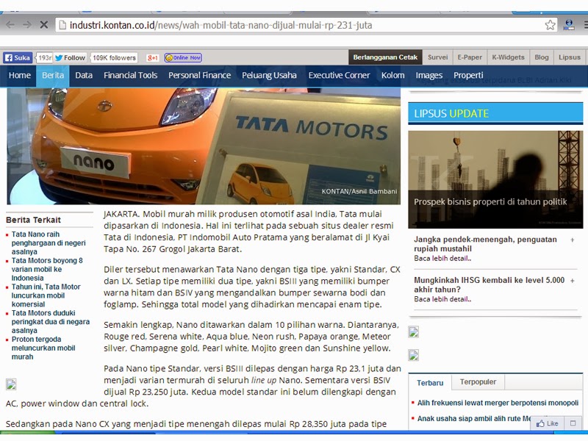Screen dimensions: 588x441
Task: Select the Terbaru tab
Action: [430, 382]
